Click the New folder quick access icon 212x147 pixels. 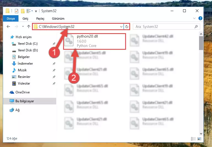23,11
